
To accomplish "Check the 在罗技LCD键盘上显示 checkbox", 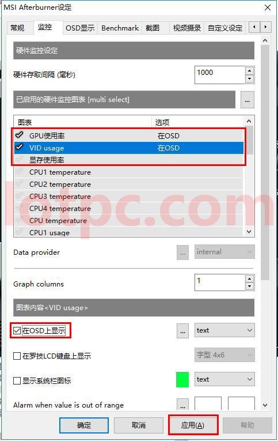I will click(x=17, y=356).
